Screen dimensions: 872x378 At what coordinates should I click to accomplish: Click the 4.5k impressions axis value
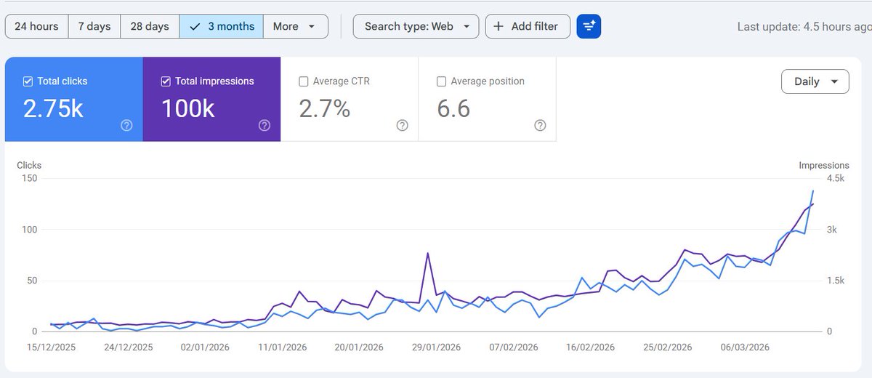tap(834, 179)
